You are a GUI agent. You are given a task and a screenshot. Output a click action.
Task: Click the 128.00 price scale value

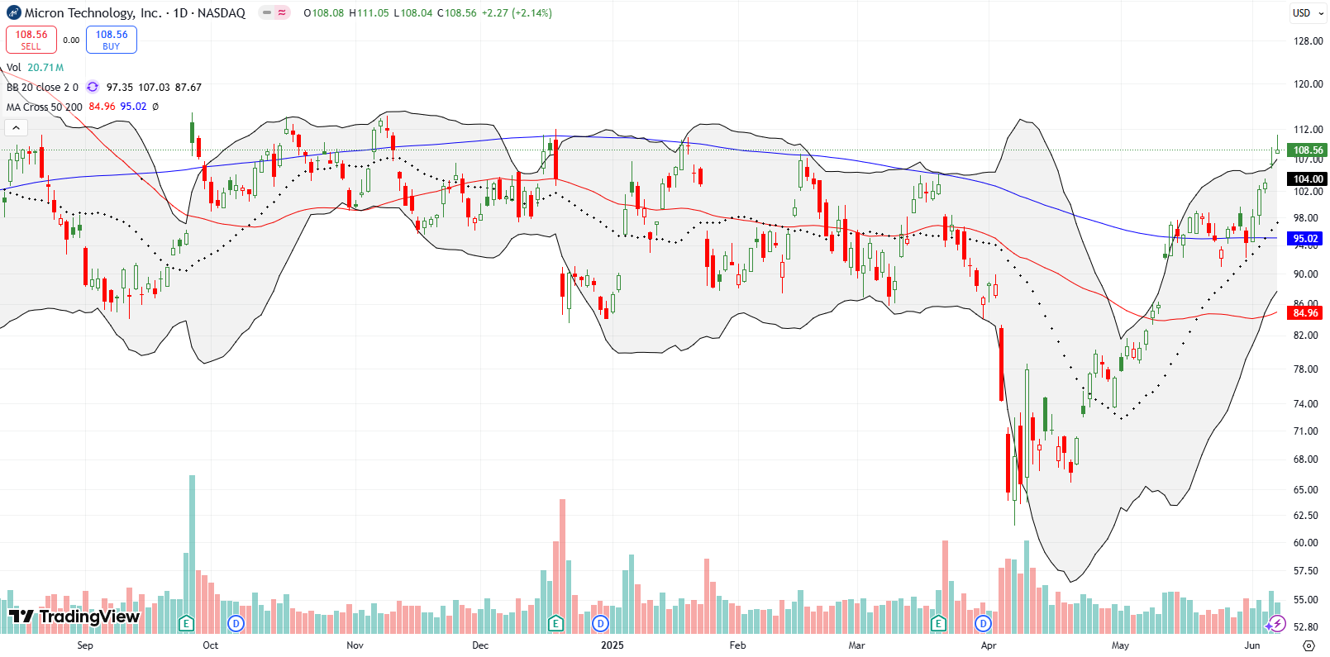[1308, 41]
